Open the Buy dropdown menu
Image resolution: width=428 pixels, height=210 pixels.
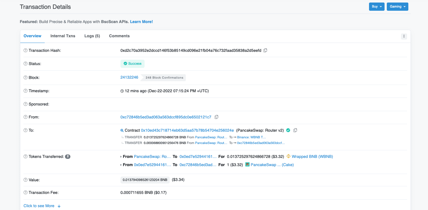coord(377,7)
